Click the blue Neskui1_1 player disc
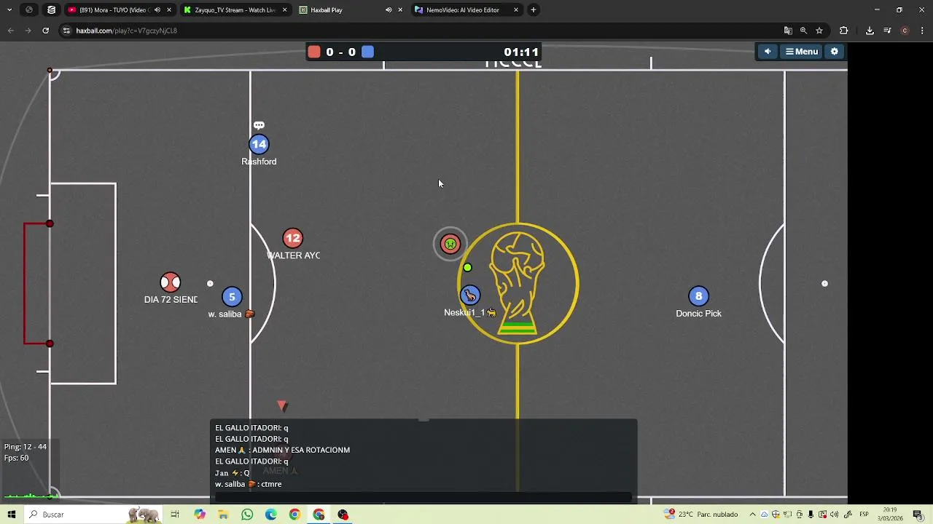Viewport: 933px width, 524px height. click(x=470, y=295)
